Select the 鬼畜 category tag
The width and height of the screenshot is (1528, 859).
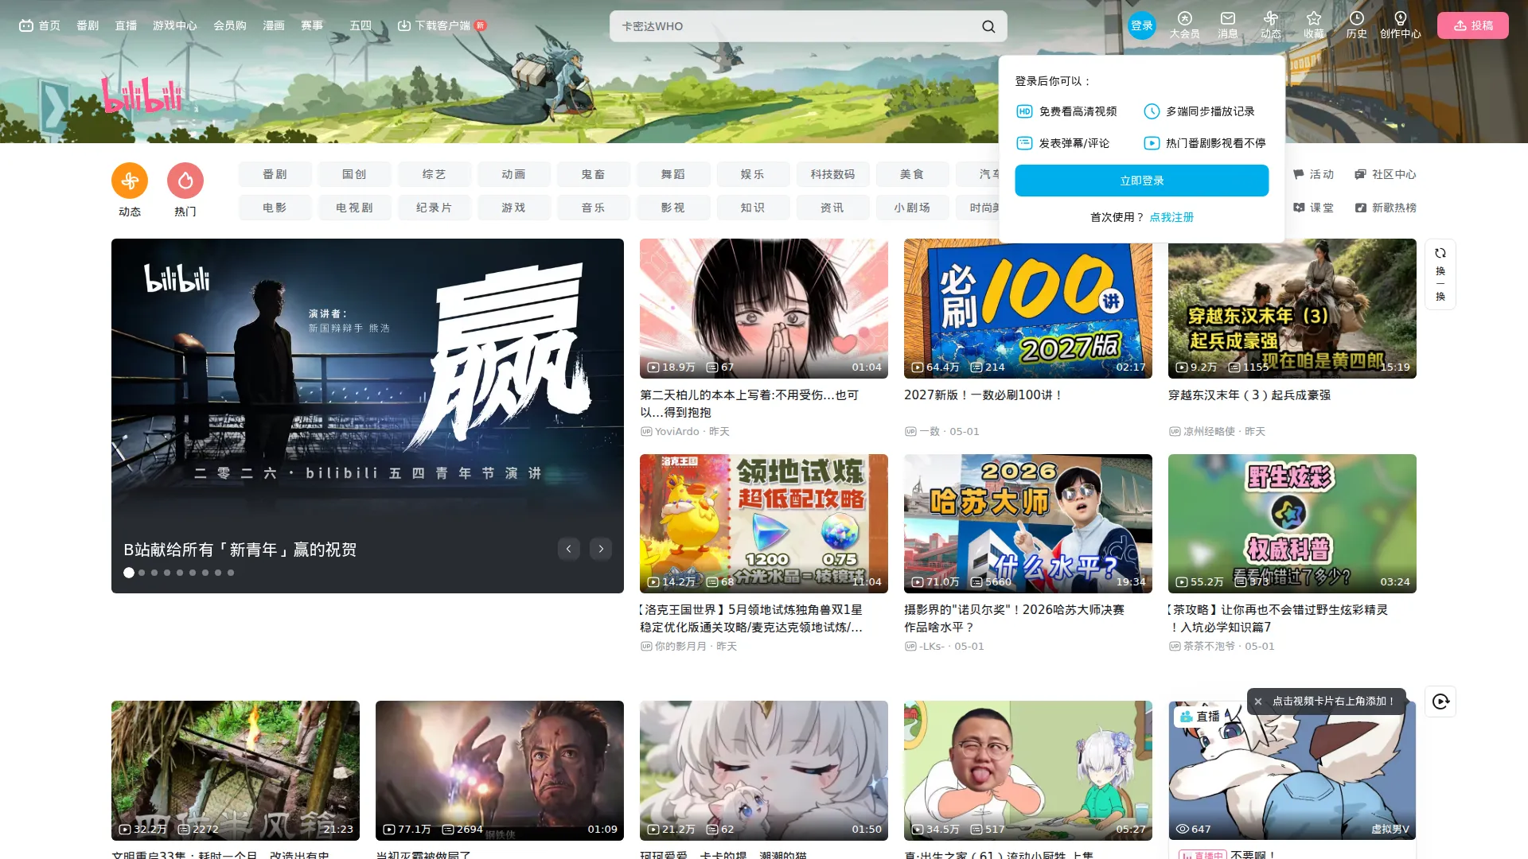pos(593,174)
